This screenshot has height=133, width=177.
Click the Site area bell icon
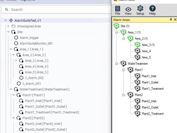point(14,32)
